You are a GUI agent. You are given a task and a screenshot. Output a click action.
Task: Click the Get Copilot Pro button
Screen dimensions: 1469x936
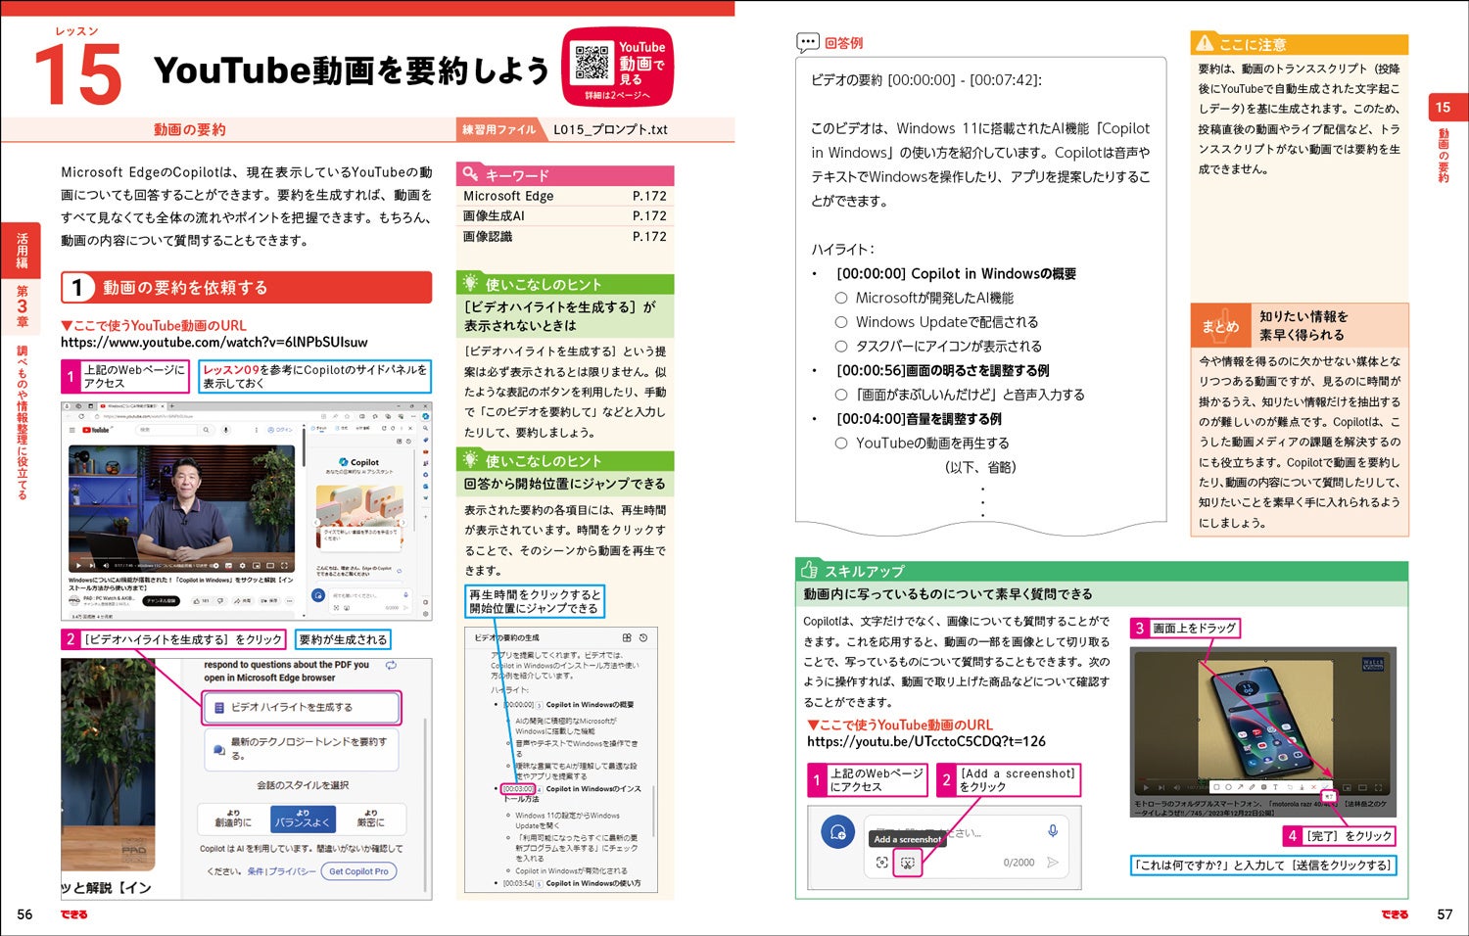[359, 871]
